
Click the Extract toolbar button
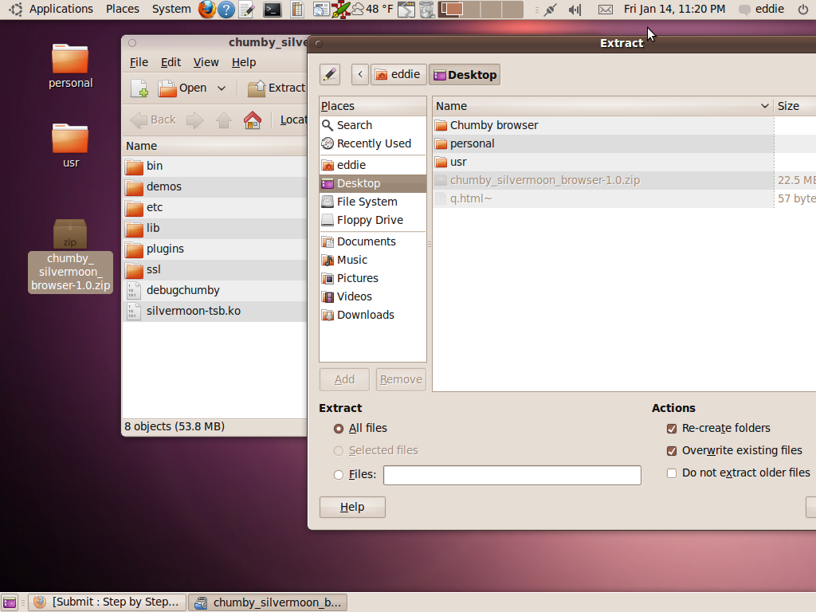coord(277,88)
